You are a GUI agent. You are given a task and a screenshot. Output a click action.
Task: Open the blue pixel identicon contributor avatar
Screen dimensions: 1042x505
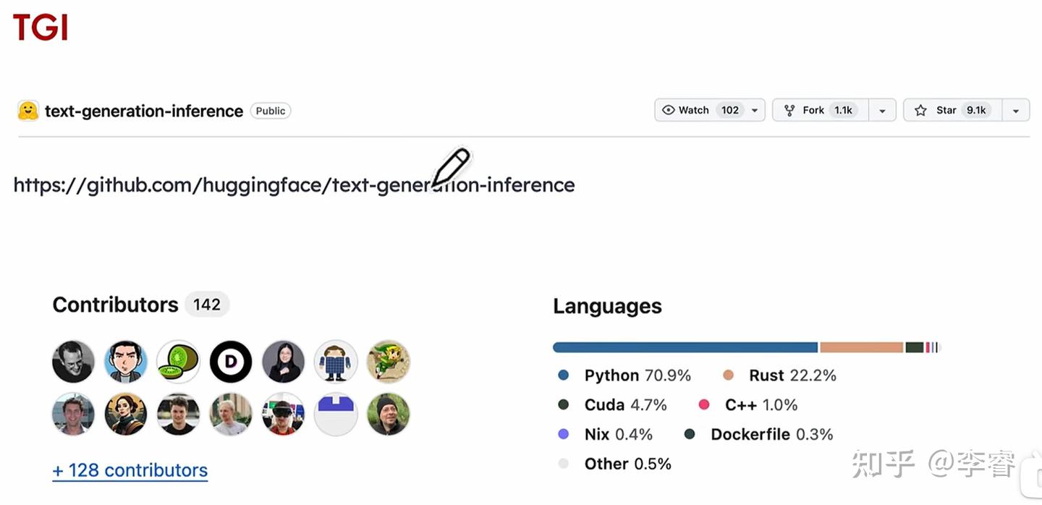(336, 415)
